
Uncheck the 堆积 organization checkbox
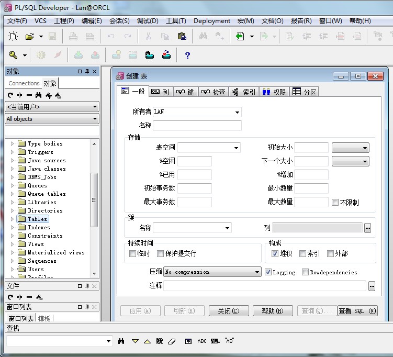(275, 254)
